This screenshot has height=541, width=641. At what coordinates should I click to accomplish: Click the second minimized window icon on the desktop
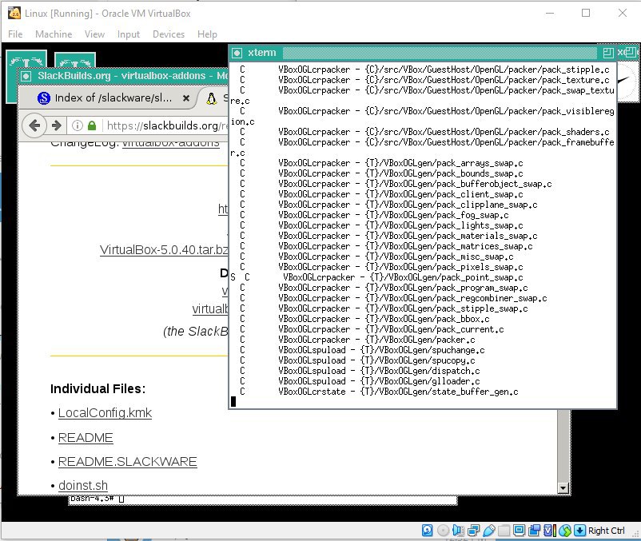click(75, 62)
